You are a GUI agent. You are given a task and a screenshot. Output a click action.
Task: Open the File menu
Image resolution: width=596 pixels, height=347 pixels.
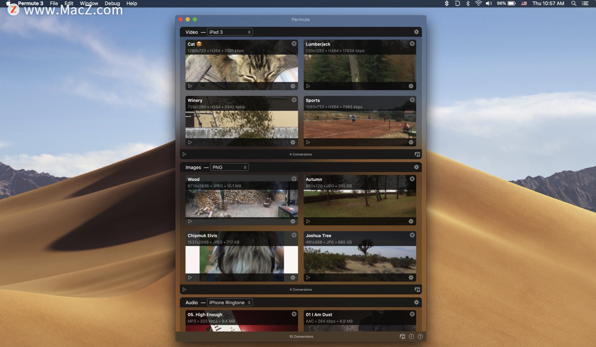54,3
